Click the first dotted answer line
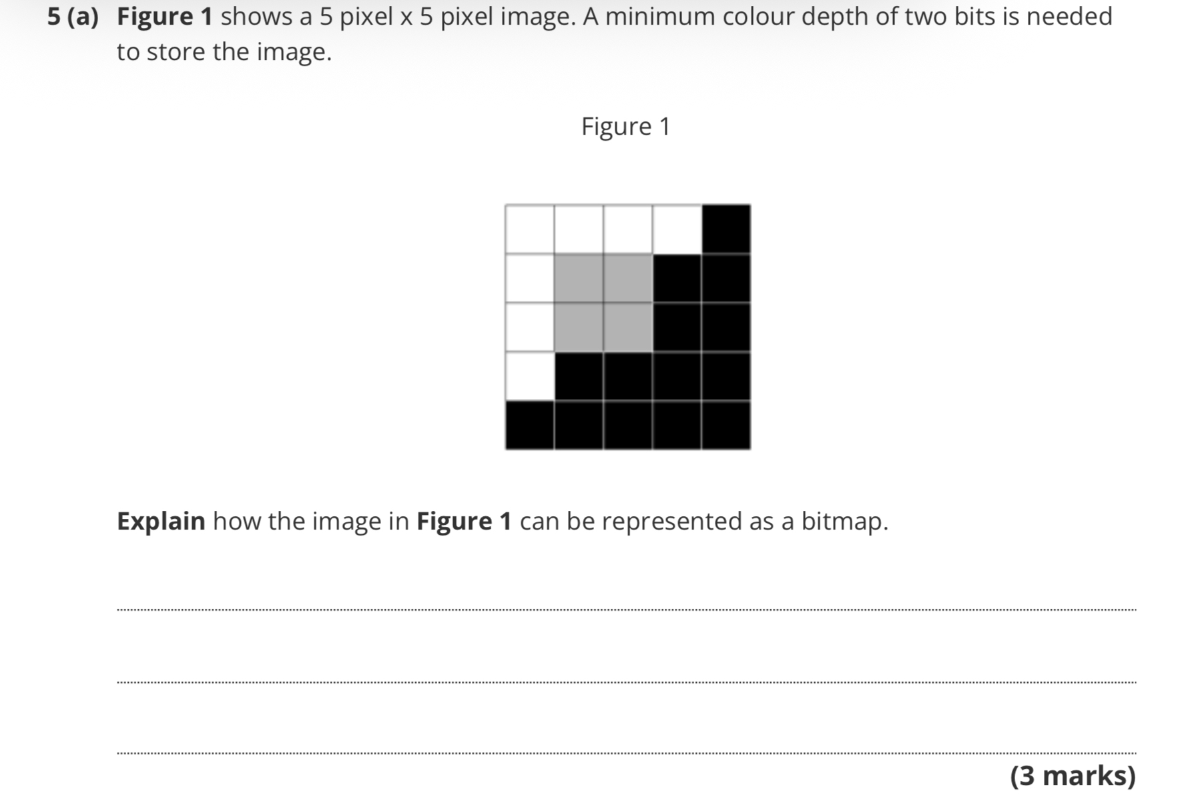The height and width of the screenshot is (801, 1182). 626,610
